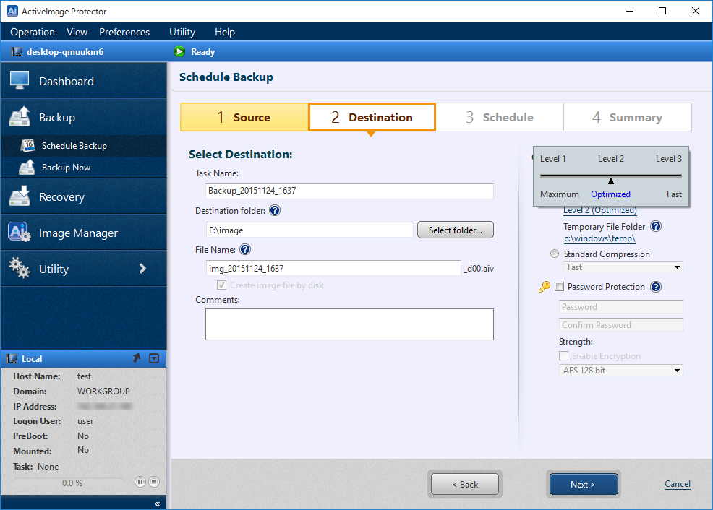Click the < Back button
The width and height of the screenshot is (713, 510).
point(465,484)
